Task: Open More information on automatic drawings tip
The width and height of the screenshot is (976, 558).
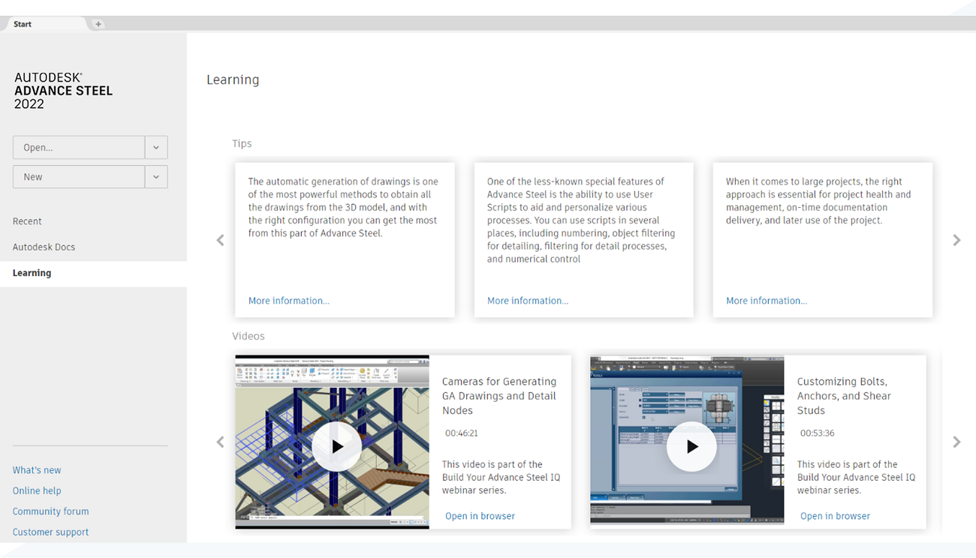Action: click(x=289, y=301)
